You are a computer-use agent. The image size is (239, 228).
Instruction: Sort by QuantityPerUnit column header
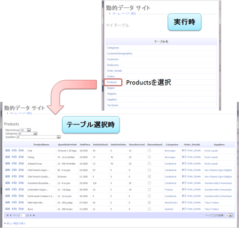(67, 145)
